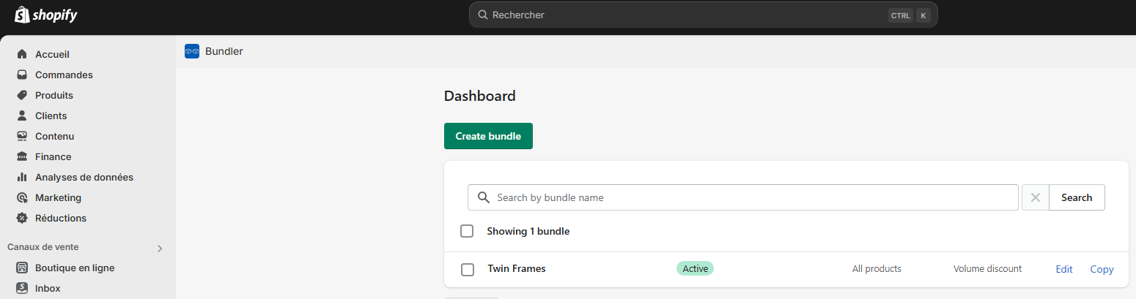Open the Marketing menu item
The height and width of the screenshot is (299, 1136).
(58, 197)
